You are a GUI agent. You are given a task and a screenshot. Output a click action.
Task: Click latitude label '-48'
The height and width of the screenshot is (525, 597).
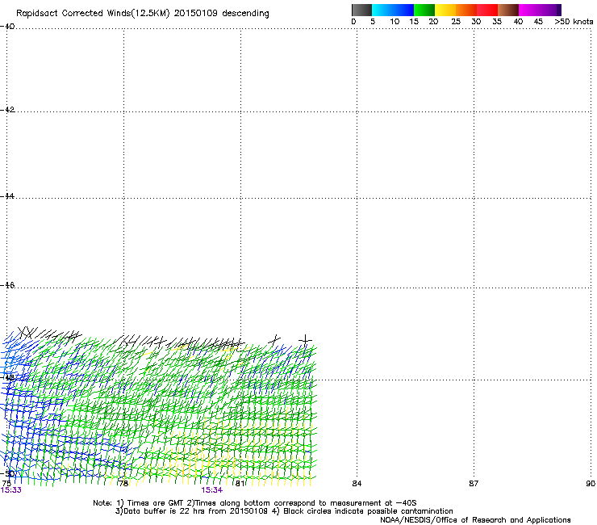pos(7,377)
